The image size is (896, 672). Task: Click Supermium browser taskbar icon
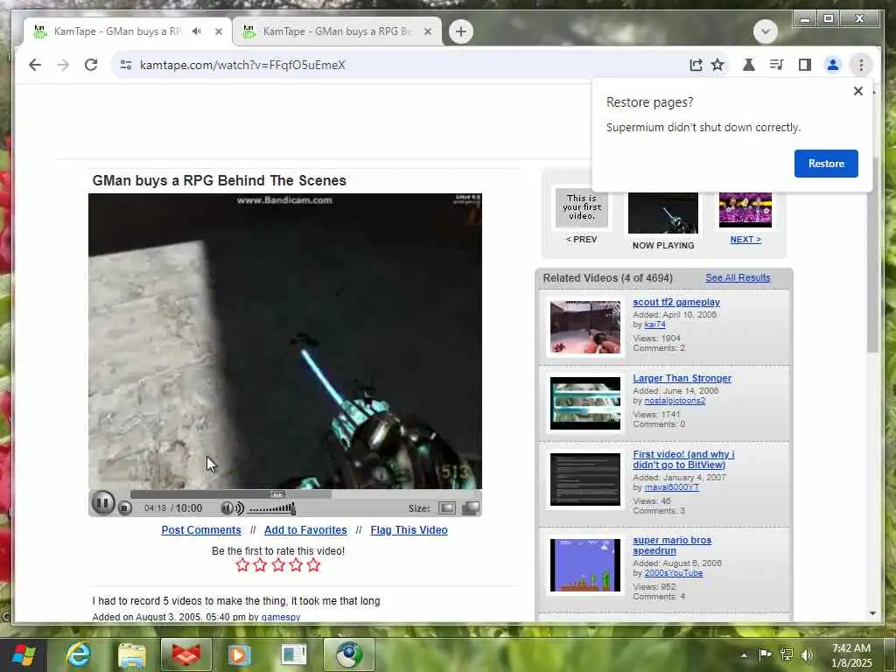click(x=349, y=654)
